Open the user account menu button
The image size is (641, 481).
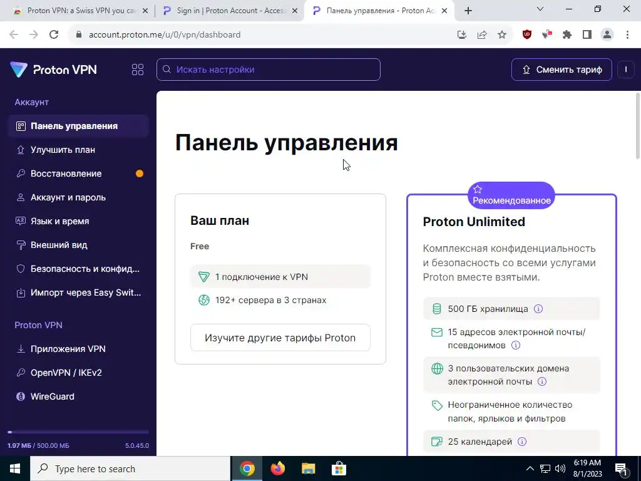(626, 70)
